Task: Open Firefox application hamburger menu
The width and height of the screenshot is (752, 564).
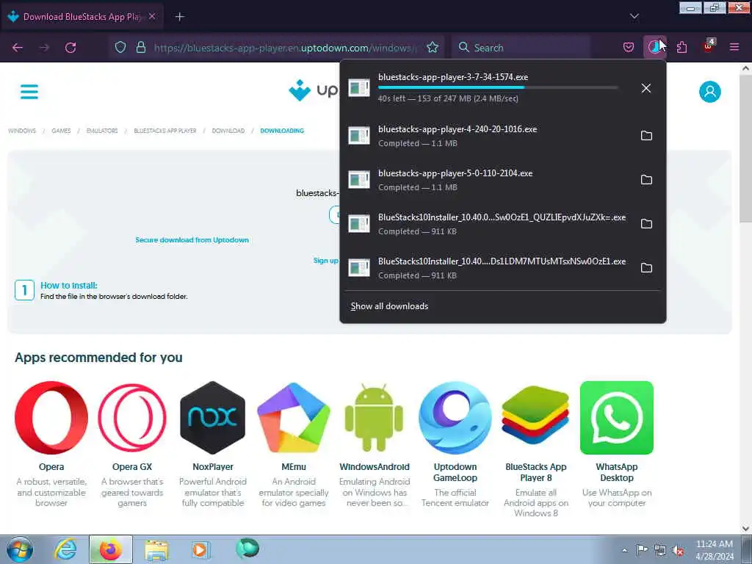Action: pyautogui.click(x=734, y=47)
